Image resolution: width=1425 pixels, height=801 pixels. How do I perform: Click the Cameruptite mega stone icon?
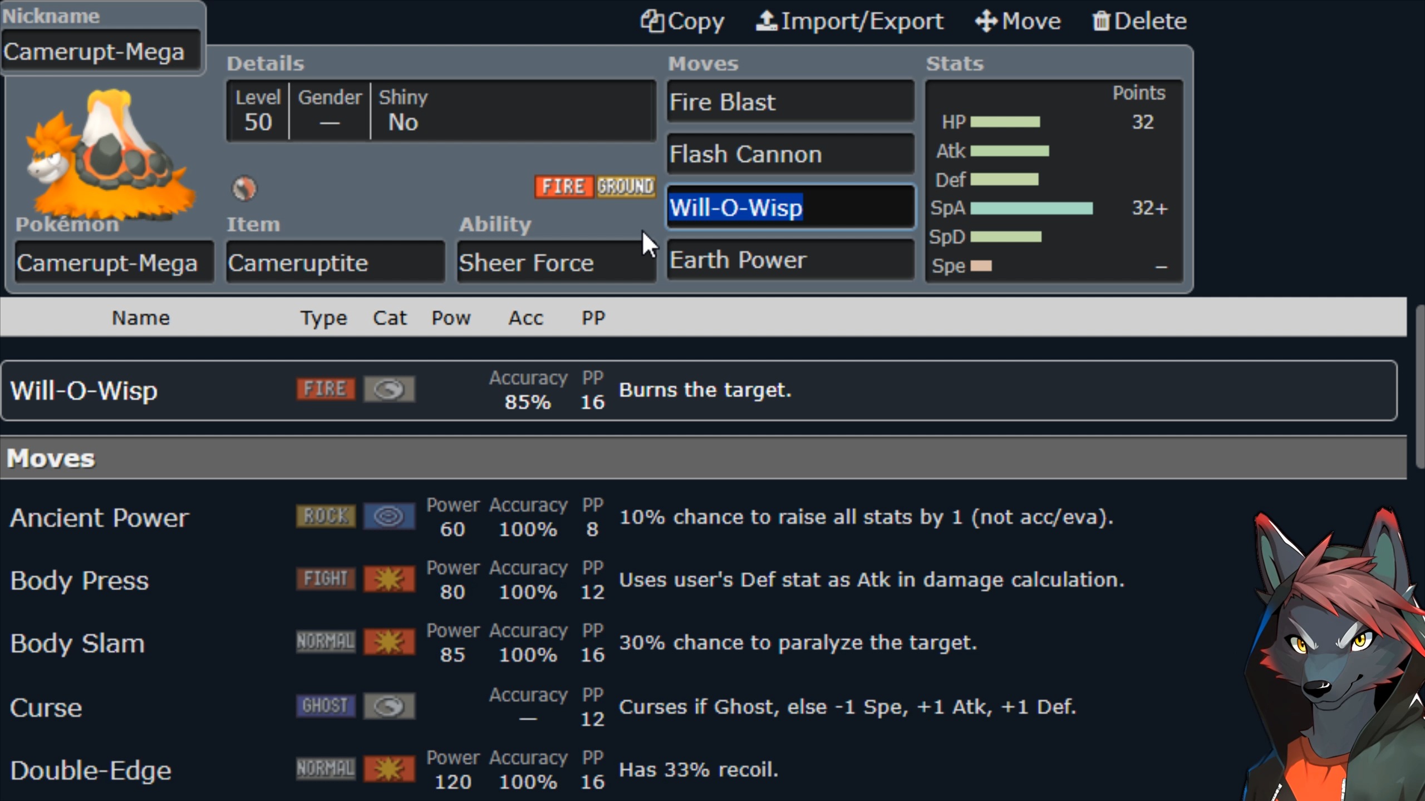pos(244,188)
